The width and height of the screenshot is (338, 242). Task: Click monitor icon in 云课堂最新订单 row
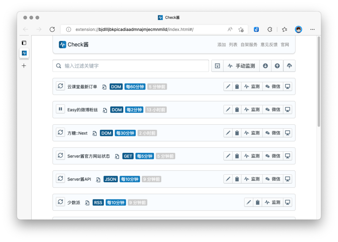coord(288,87)
